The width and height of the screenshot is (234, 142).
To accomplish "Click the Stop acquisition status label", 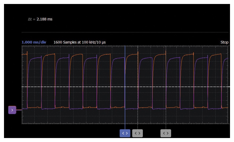I will [x=224, y=42].
